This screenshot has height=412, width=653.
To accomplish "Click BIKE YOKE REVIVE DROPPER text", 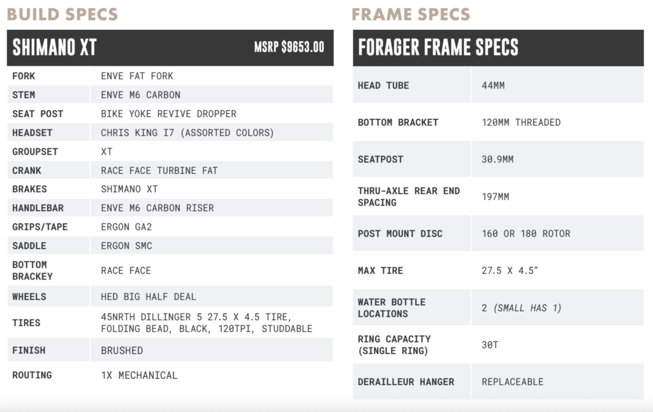I will 169,114.
